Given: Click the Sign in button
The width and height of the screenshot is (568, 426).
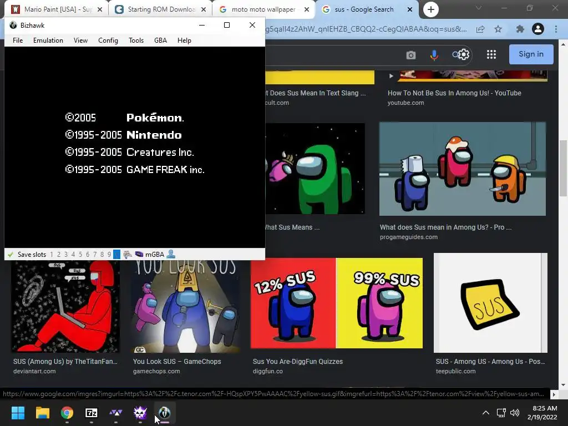Looking at the screenshot, I should (x=531, y=54).
